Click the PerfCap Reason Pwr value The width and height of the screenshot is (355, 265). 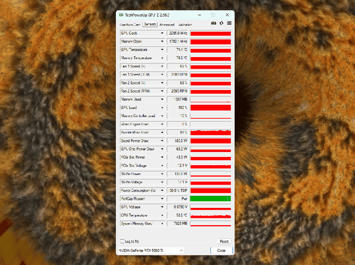(x=177, y=198)
